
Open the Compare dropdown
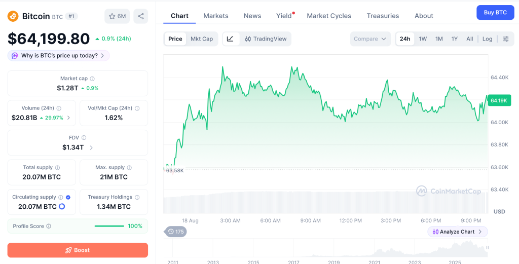[370, 39]
